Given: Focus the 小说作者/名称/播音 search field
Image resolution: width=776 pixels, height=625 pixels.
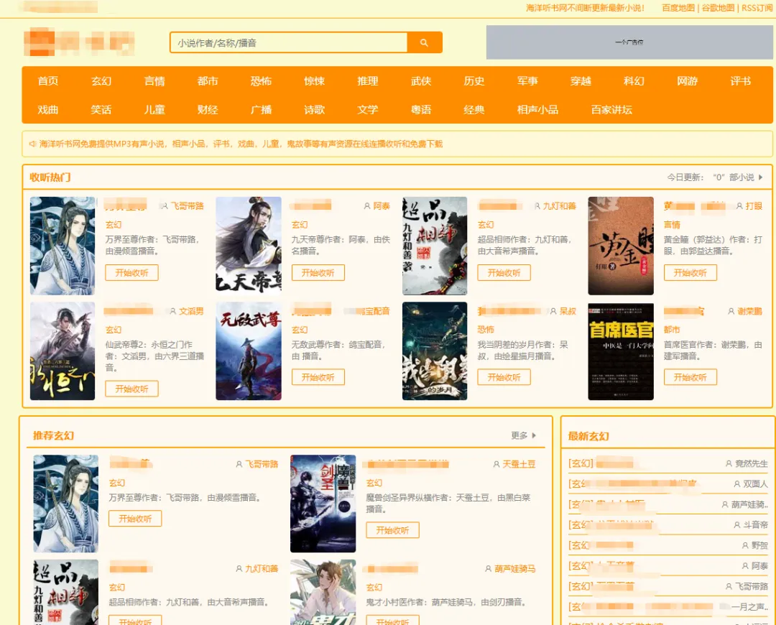Looking at the screenshot, I should coord(289,43).
